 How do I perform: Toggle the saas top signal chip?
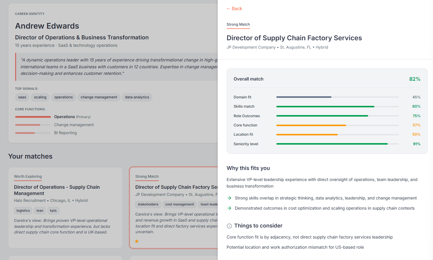(22, 97)
